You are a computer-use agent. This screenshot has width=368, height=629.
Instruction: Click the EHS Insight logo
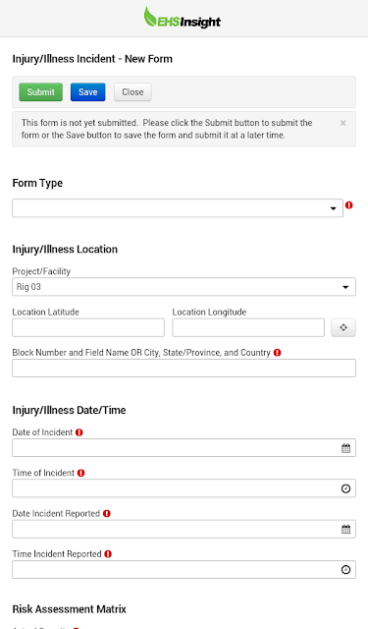pyautogui.click(x=183, y=18)
